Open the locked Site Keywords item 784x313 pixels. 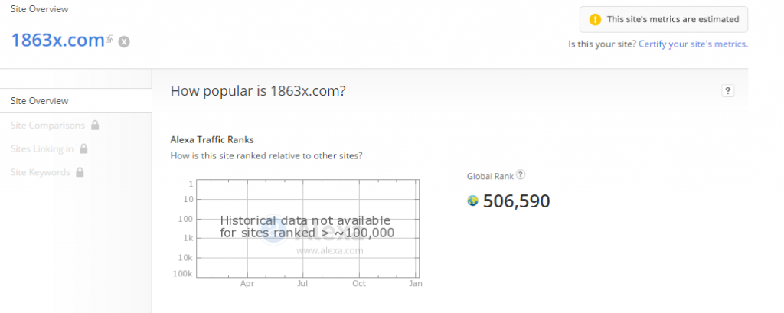(47, 172)
